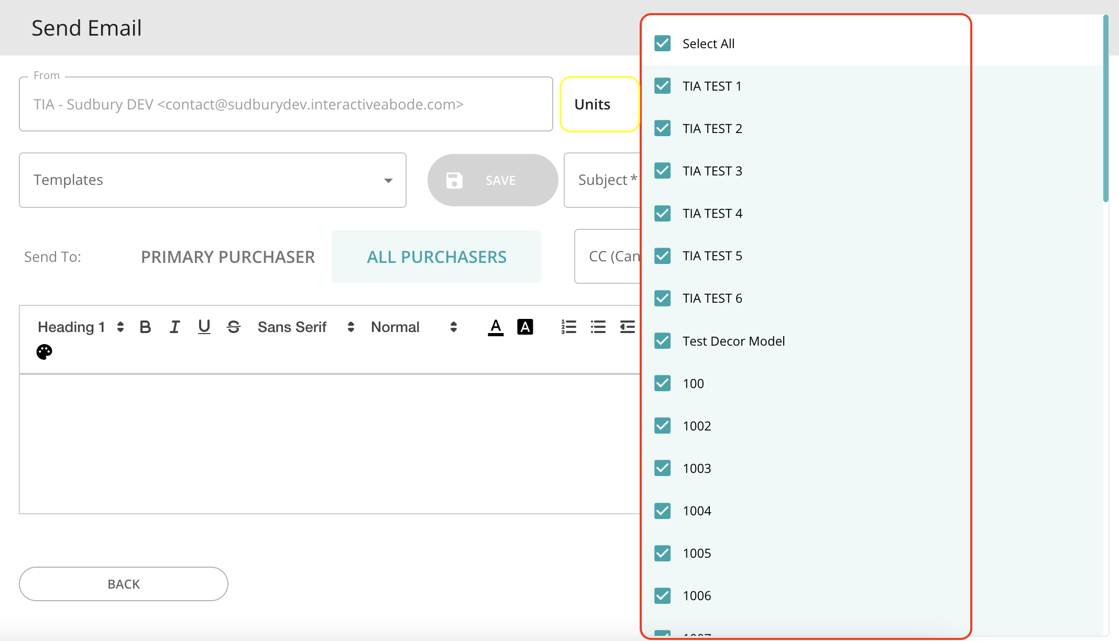
Task: Uncheck unit 1006 checkbox
Action: (663, 595)
